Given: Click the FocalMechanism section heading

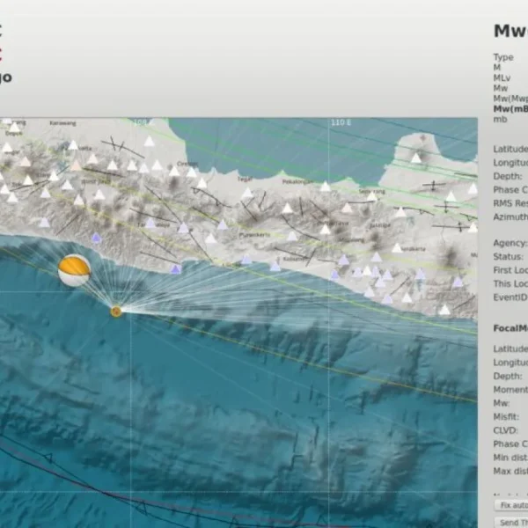Looking at the screenshot, I should coord(510,328).
